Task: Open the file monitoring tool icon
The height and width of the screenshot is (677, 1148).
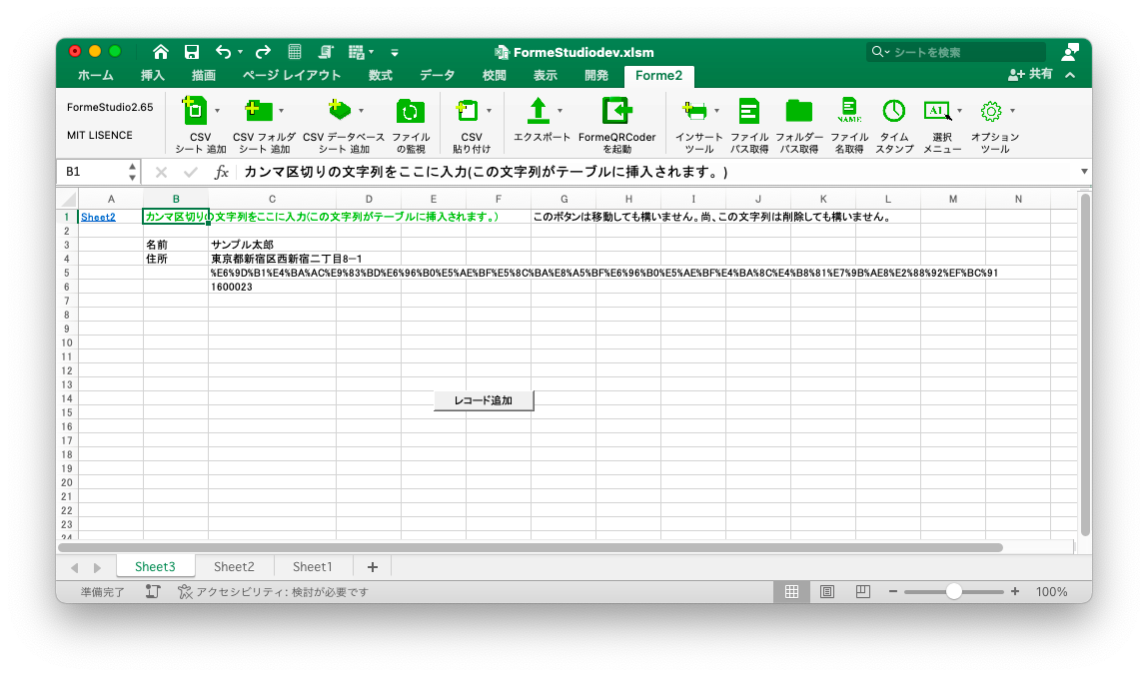Action: click(410, 110)
